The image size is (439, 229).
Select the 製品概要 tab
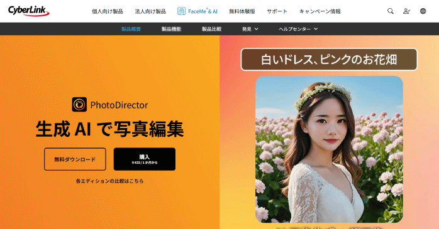pyautogui.click(x=131, y=29)
